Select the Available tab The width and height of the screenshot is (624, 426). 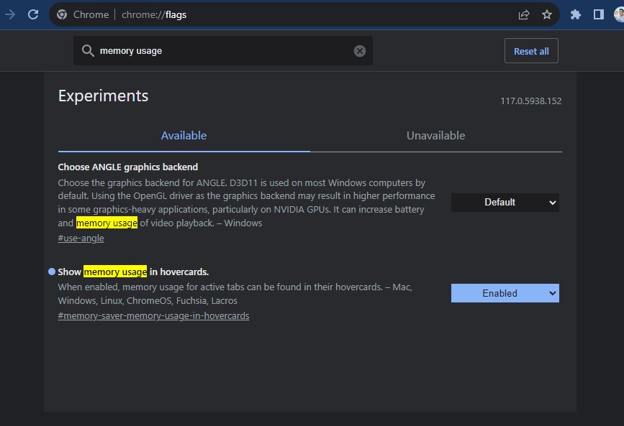184,136
